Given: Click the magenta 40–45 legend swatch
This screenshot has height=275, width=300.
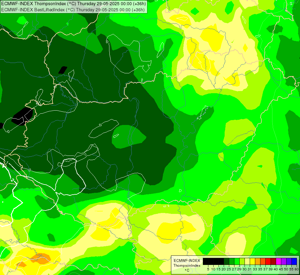Looking at the screenshot, I should 279,261.
